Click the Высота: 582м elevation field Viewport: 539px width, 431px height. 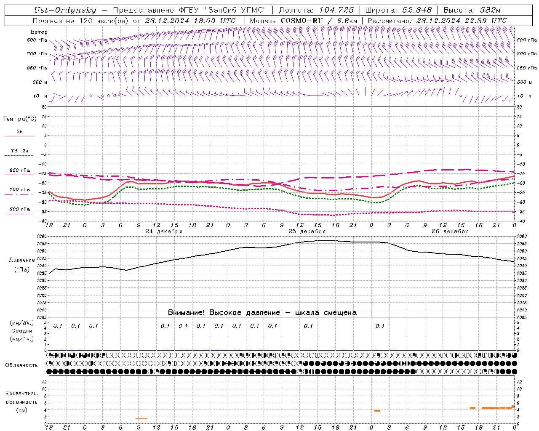pos(472,10)
